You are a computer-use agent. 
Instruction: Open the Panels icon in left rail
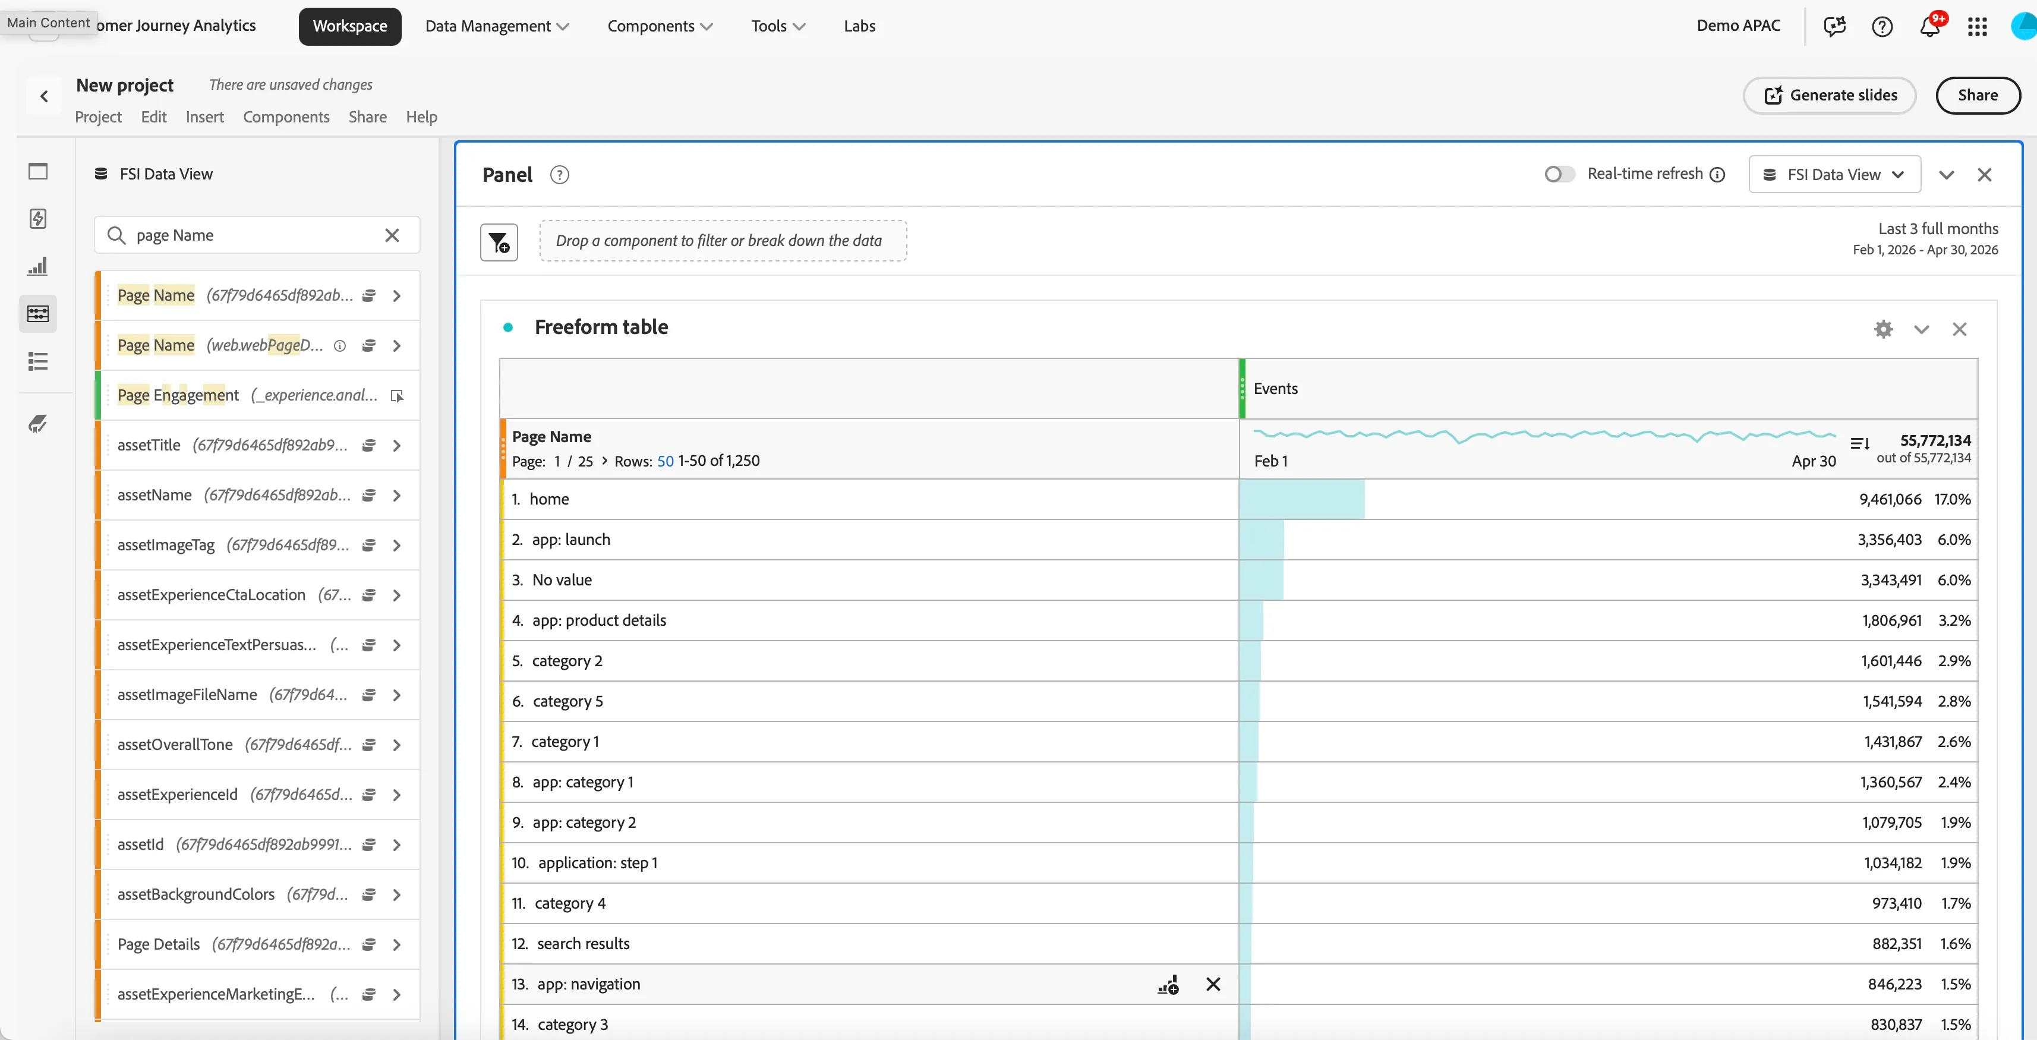point(38,172)
